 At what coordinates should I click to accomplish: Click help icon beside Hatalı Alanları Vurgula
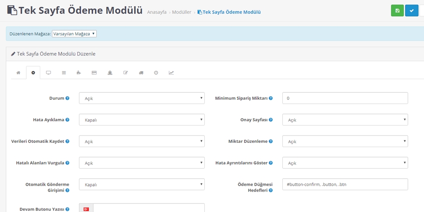pyautogui.click(x=67, y=163)
